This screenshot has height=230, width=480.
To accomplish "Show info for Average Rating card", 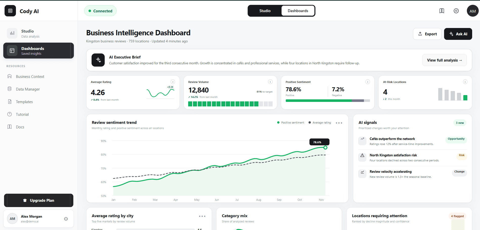I will click(x=173, y=82).
